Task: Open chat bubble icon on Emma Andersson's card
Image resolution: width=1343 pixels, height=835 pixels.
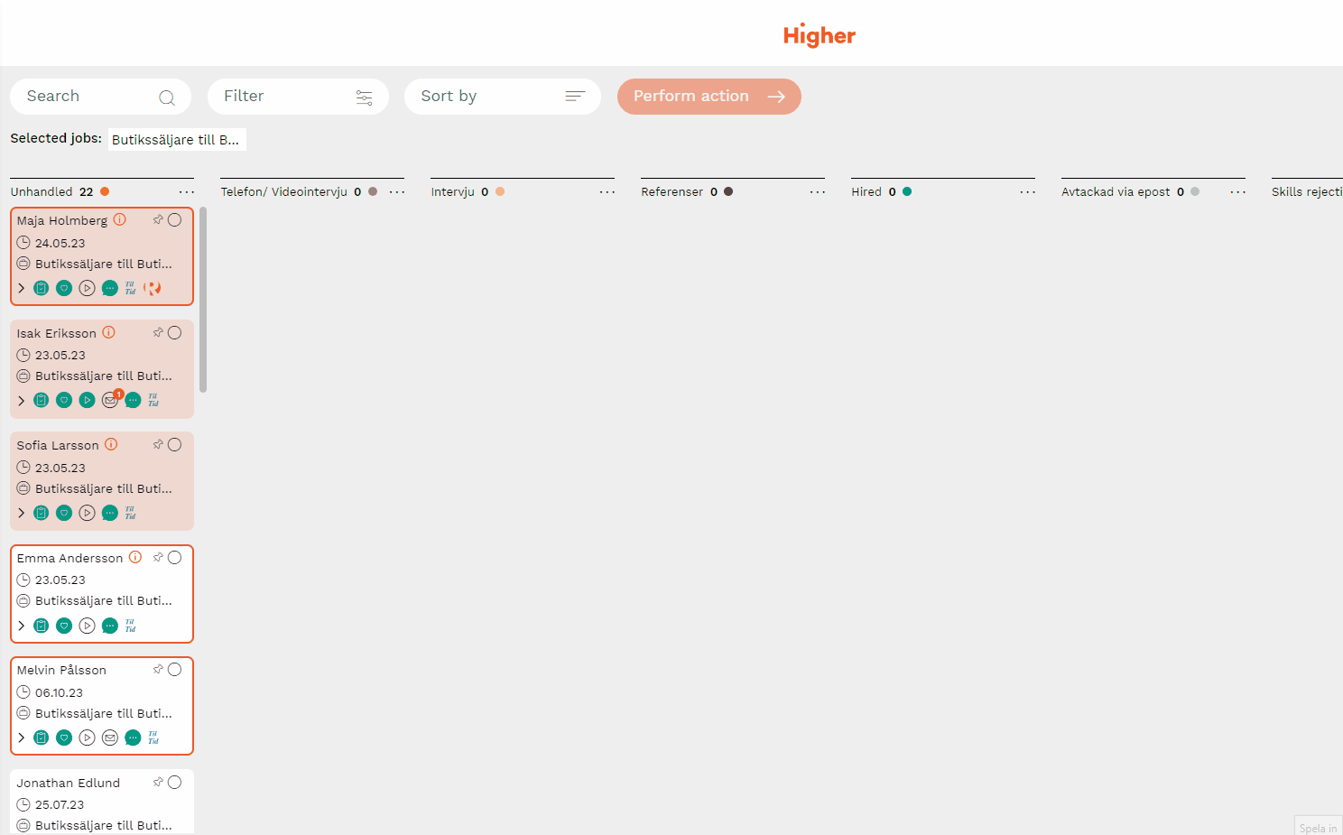Action: [110, 626]
